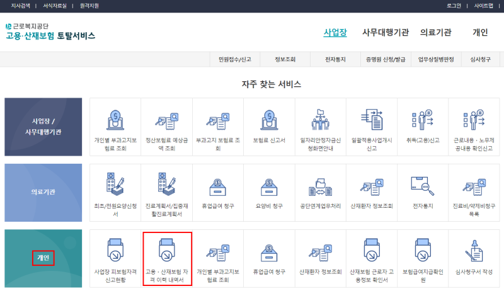Open 심사청구 submenu tab
Viewport: 504px width, 291px height.
point(481,59)
